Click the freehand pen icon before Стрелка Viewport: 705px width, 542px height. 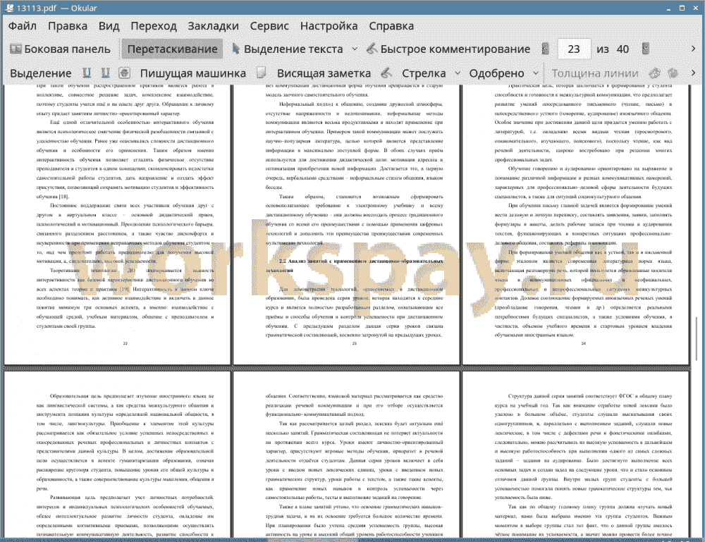pos(386,73)
